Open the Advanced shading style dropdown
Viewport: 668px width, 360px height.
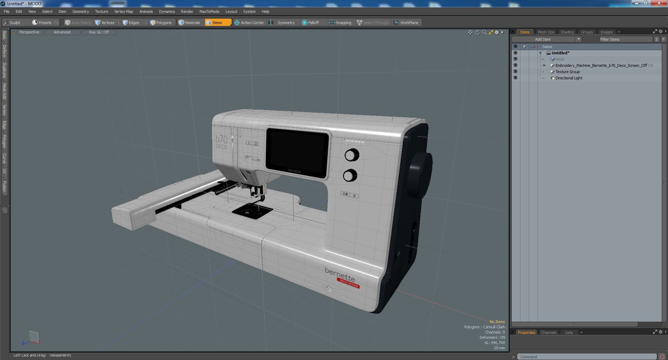pyautogui.click(x=62, y=32)
